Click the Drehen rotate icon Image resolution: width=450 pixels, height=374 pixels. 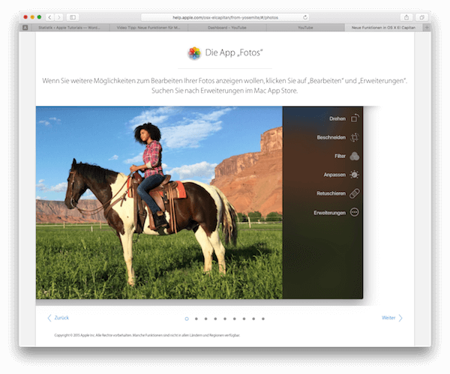tap(355, 118)
